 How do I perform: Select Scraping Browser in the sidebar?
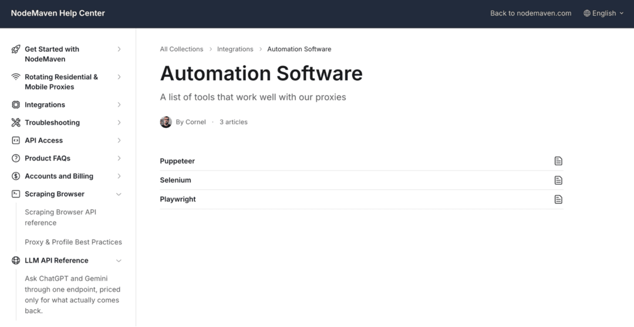pyautogui.click(x=55, y=194)
